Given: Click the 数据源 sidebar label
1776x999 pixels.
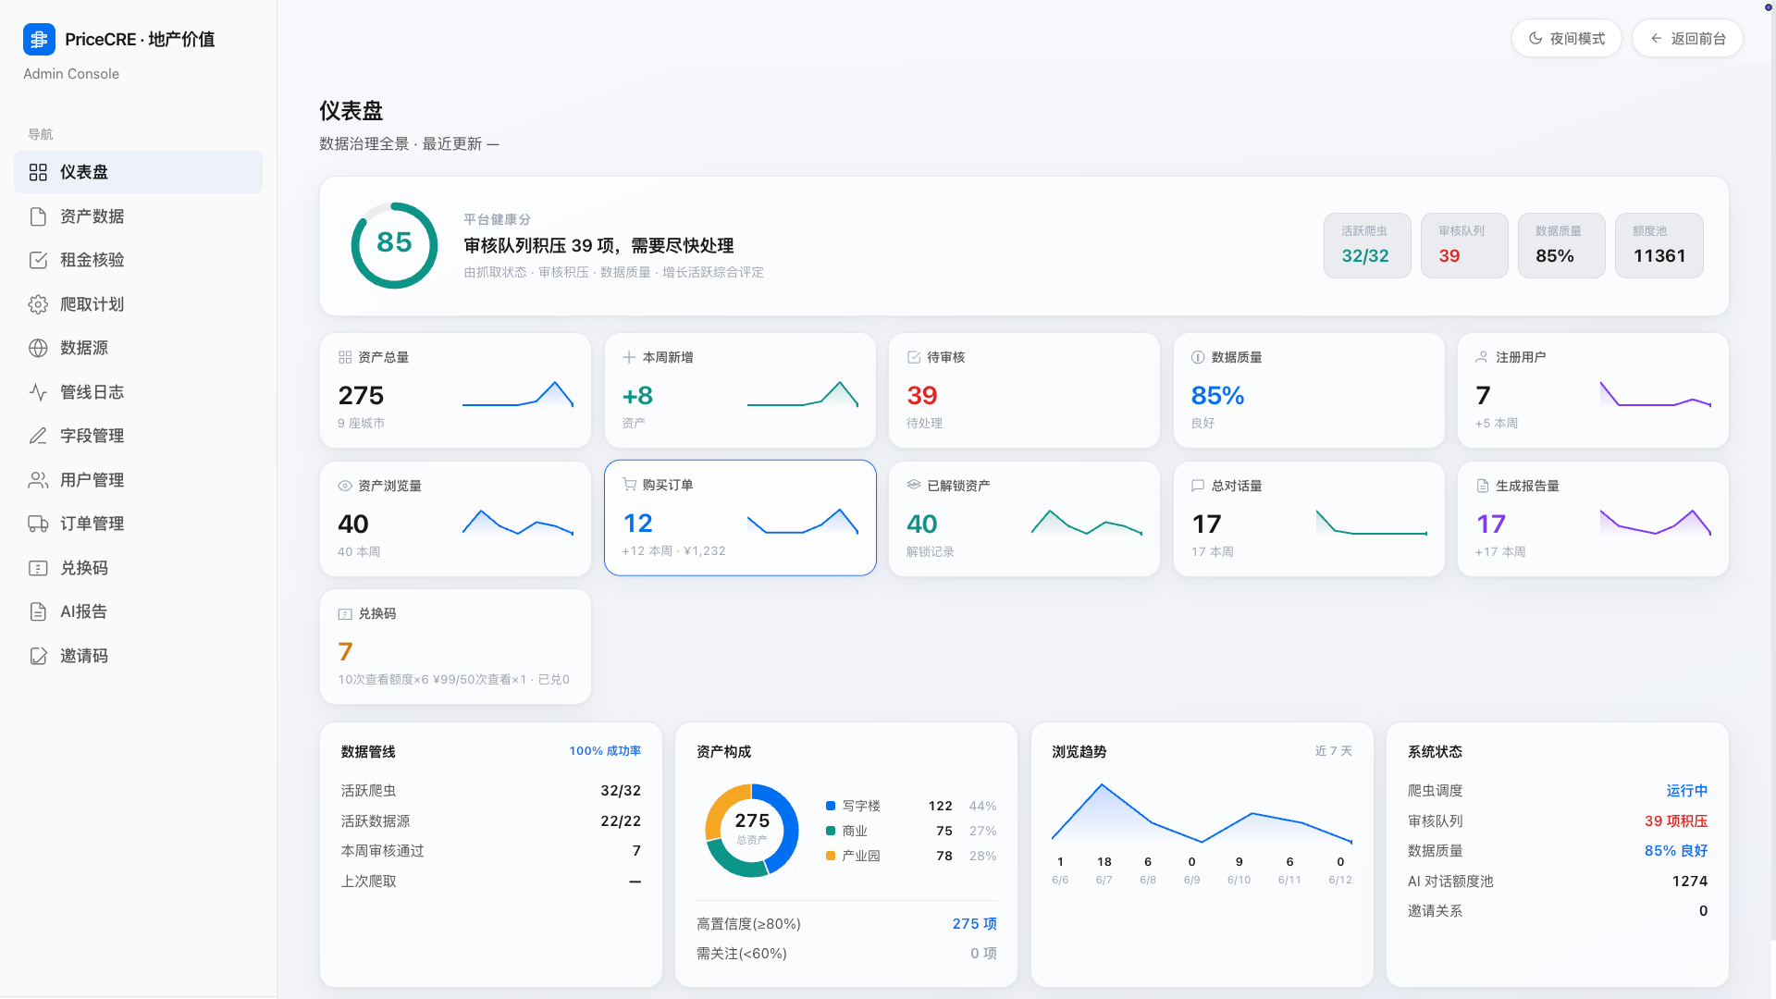Looking at the screenshot, I should pos(84,348).
